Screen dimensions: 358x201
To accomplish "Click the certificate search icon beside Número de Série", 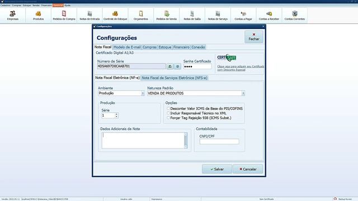I will (169, 66).
